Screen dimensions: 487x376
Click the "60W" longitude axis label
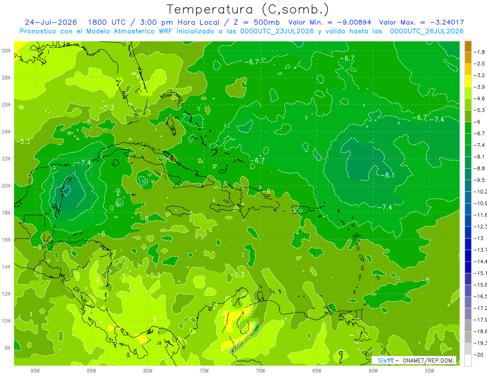point(373,371)
